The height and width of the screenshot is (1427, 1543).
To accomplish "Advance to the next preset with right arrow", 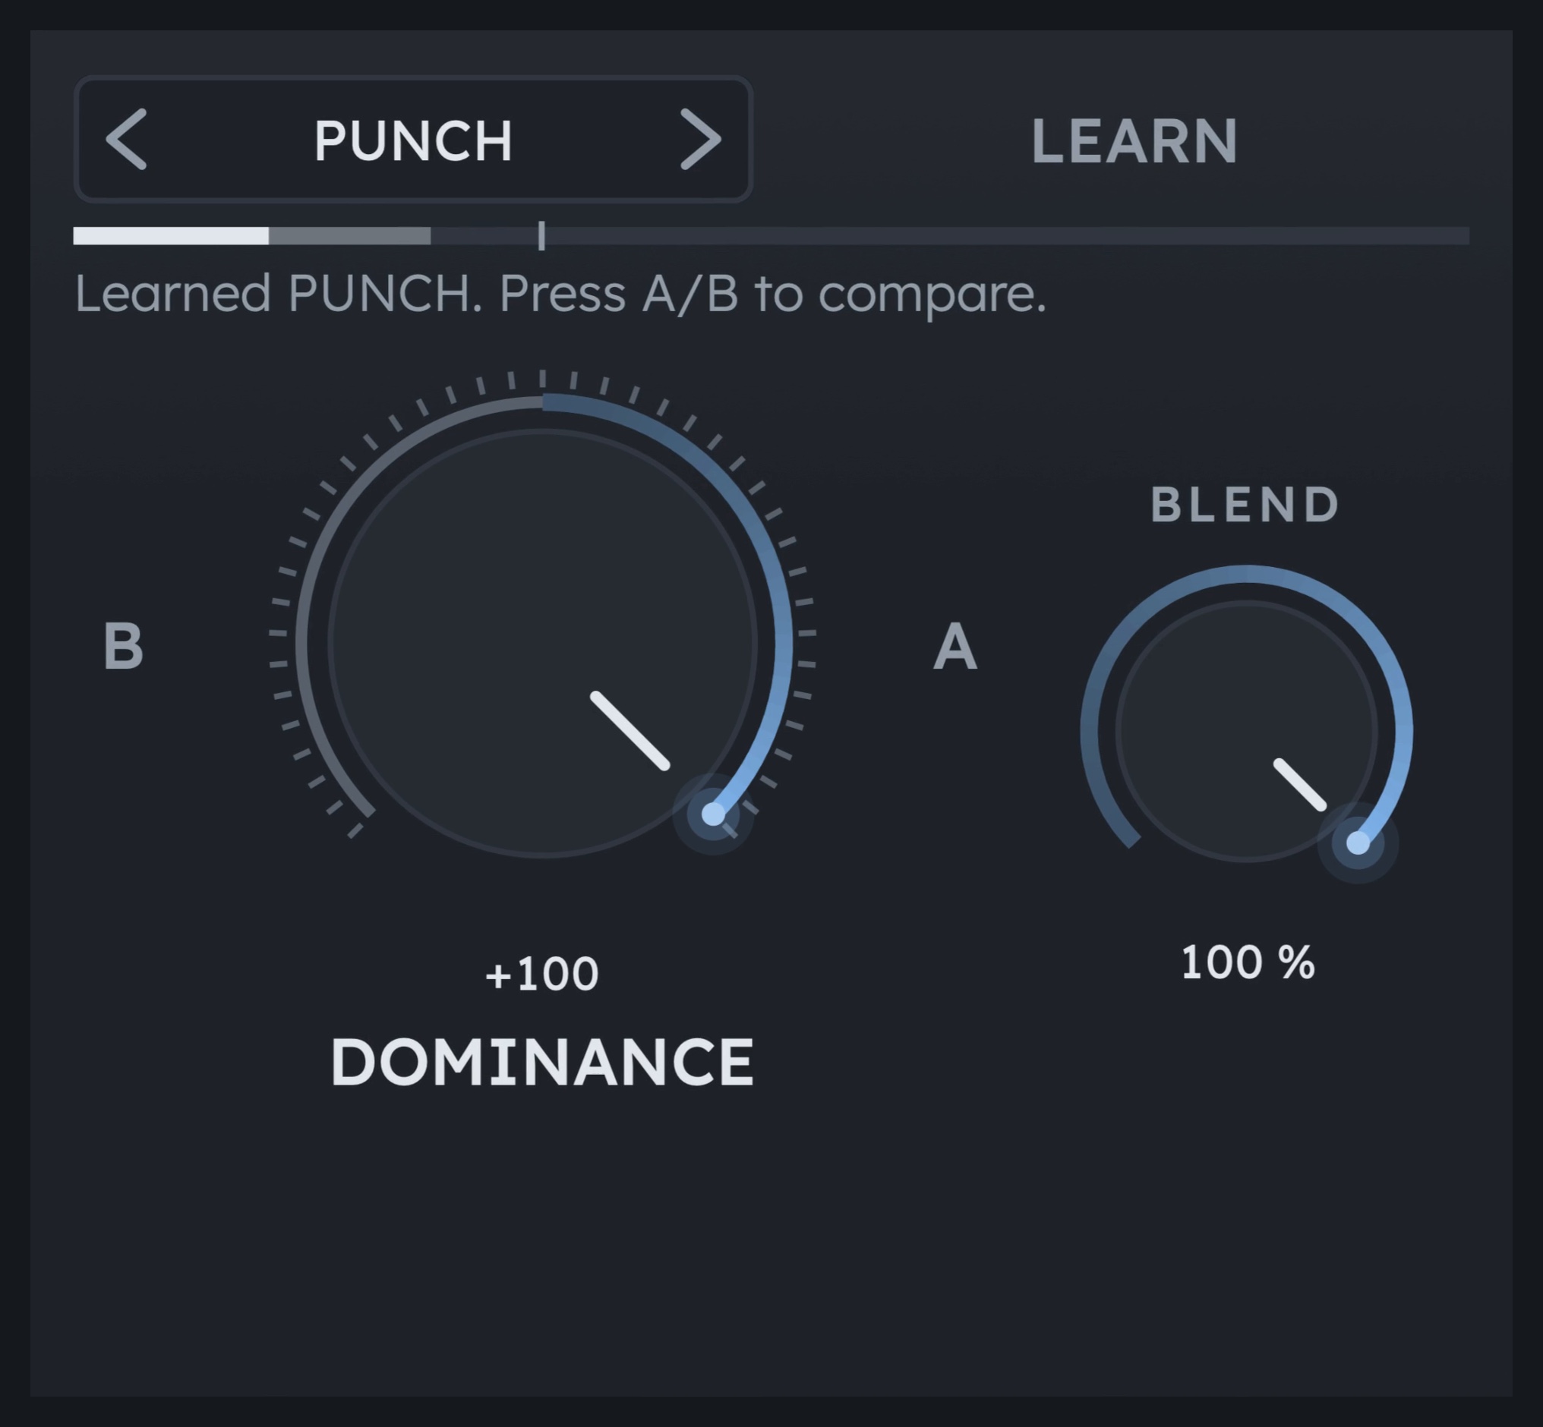I will [x=701, y=139].
